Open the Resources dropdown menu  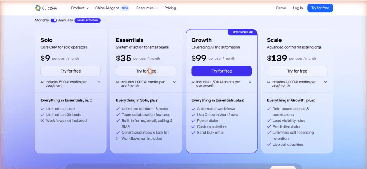coord(147,8)
